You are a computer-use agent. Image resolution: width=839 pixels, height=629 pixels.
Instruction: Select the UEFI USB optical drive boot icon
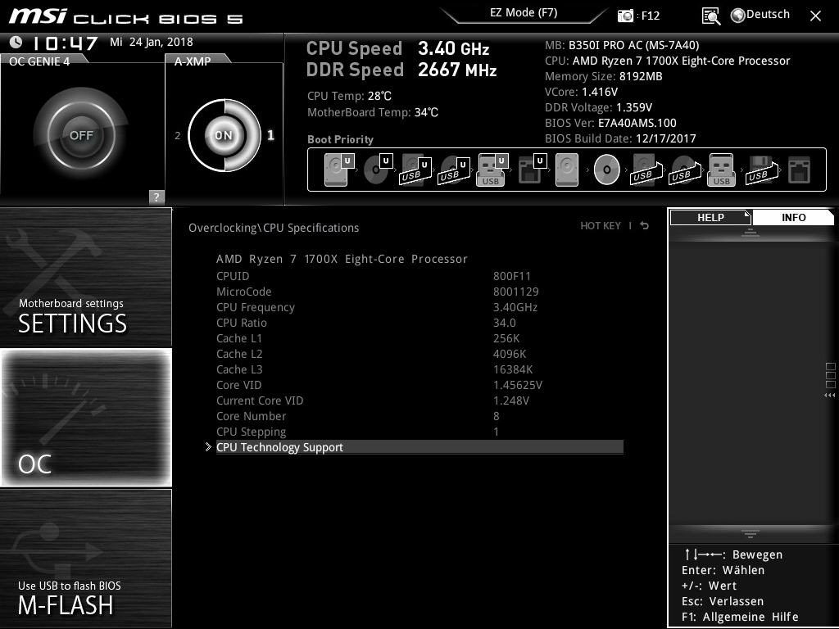[454, 170]
